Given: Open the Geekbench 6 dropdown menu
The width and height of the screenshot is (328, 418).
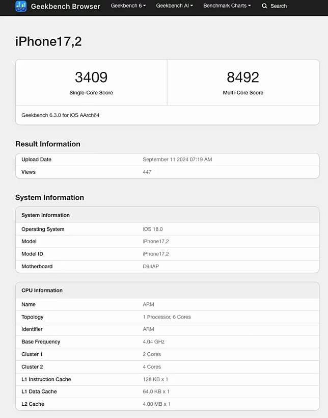Looking at the screenshot, I should coord(128,6).
